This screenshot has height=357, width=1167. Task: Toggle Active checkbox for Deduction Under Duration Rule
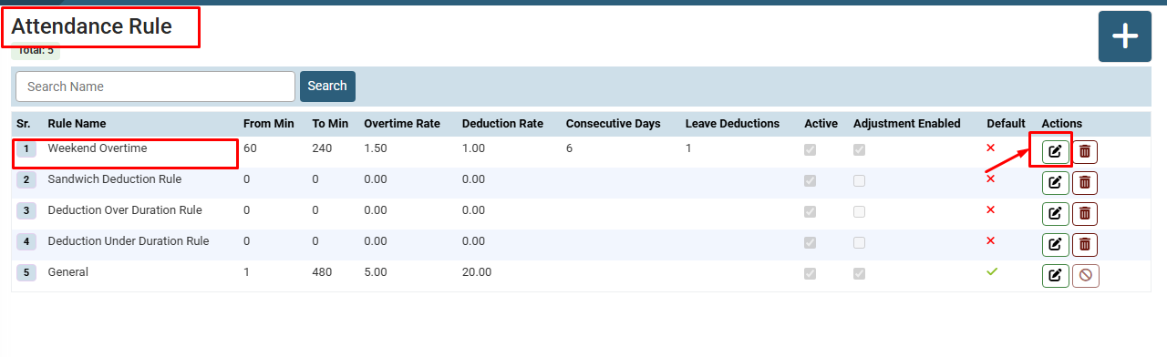[x=810, y=243]
